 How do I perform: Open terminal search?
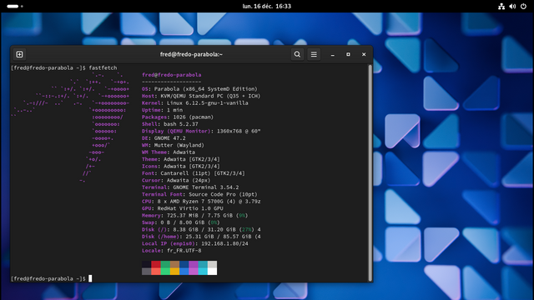click(x=297, y=54)
